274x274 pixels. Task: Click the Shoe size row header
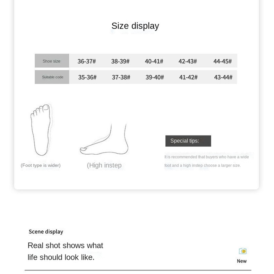pos(52,61)
